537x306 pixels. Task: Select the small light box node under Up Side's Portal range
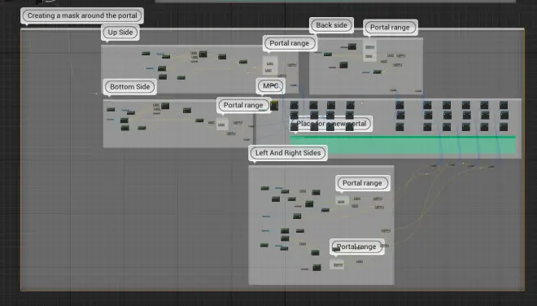pos(270,66)
